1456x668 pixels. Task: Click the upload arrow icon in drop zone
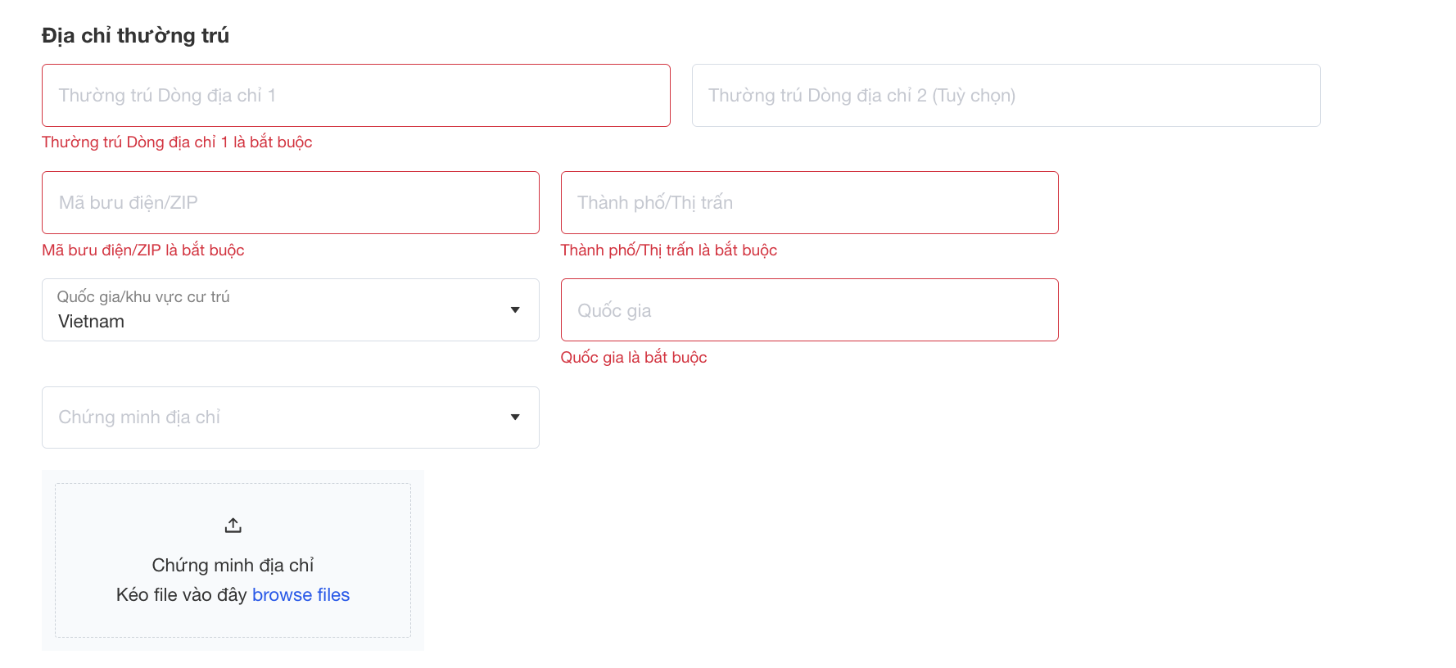pyautogui.click(x=233, y=526)
